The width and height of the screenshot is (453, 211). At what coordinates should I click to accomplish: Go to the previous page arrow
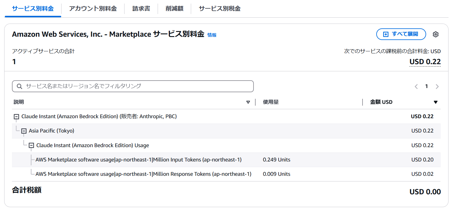click(416, 87)
